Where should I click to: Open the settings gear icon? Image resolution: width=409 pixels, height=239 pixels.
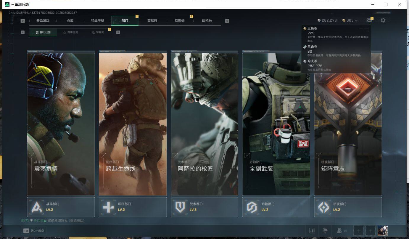(383, 20)
